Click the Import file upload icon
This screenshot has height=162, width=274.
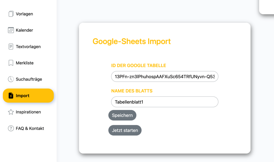11,96
